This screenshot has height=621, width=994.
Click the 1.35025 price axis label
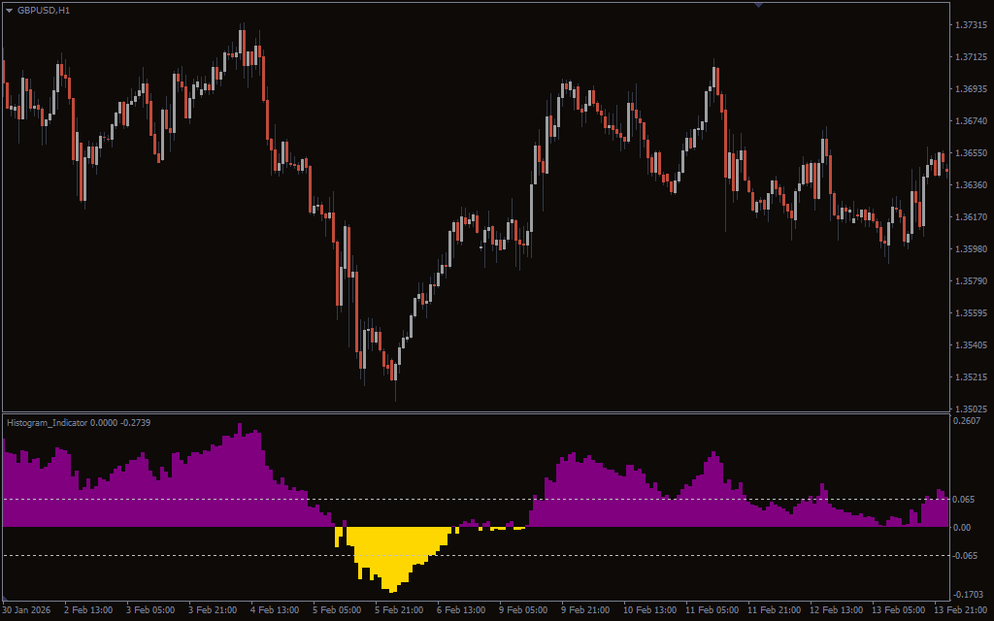pos(971,409)
